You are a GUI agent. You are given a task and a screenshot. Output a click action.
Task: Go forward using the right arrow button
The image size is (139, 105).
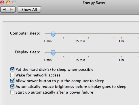[x=12, y=9]
